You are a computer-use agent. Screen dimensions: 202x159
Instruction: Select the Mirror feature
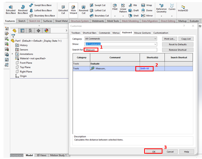[x=147, y=16]
